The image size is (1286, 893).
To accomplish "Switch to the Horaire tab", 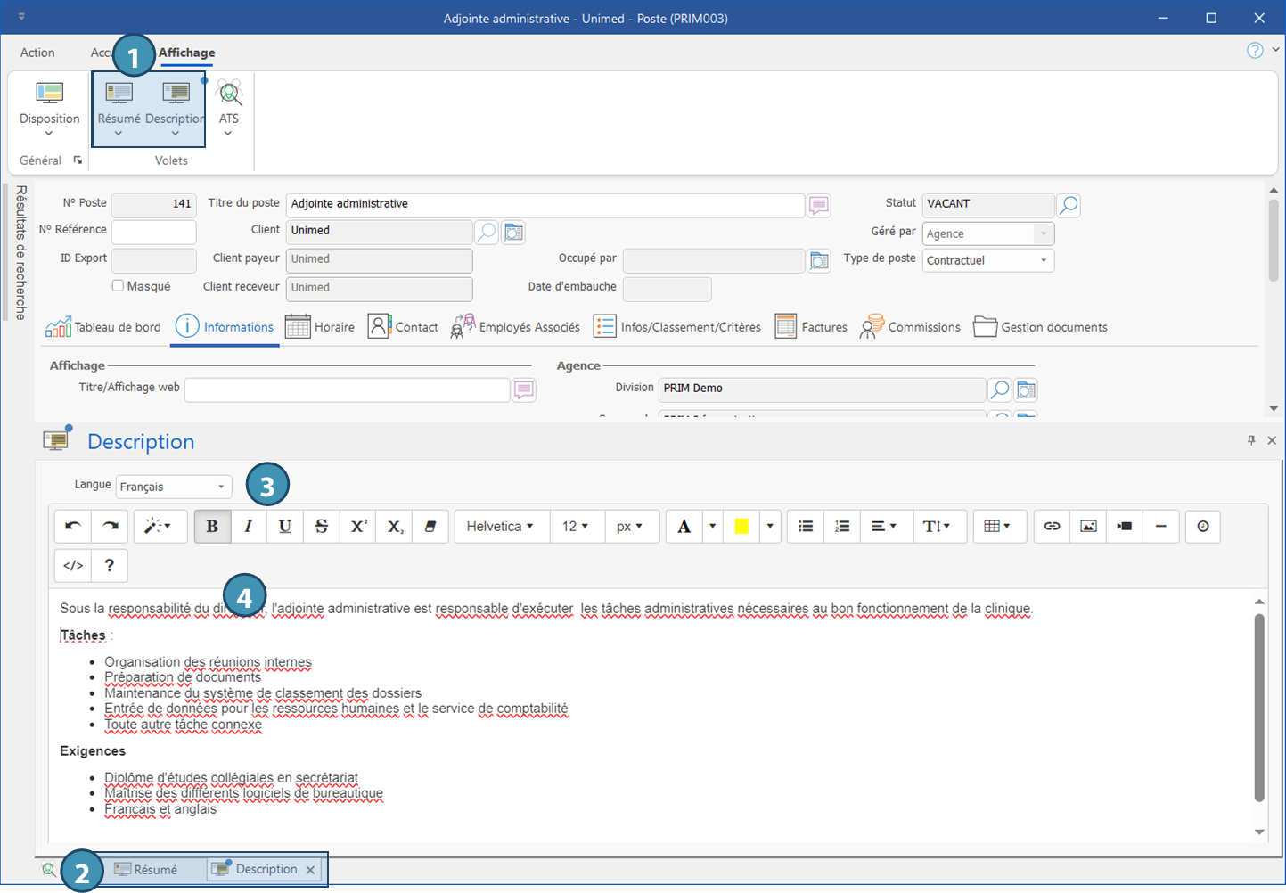I will (321, 327).
